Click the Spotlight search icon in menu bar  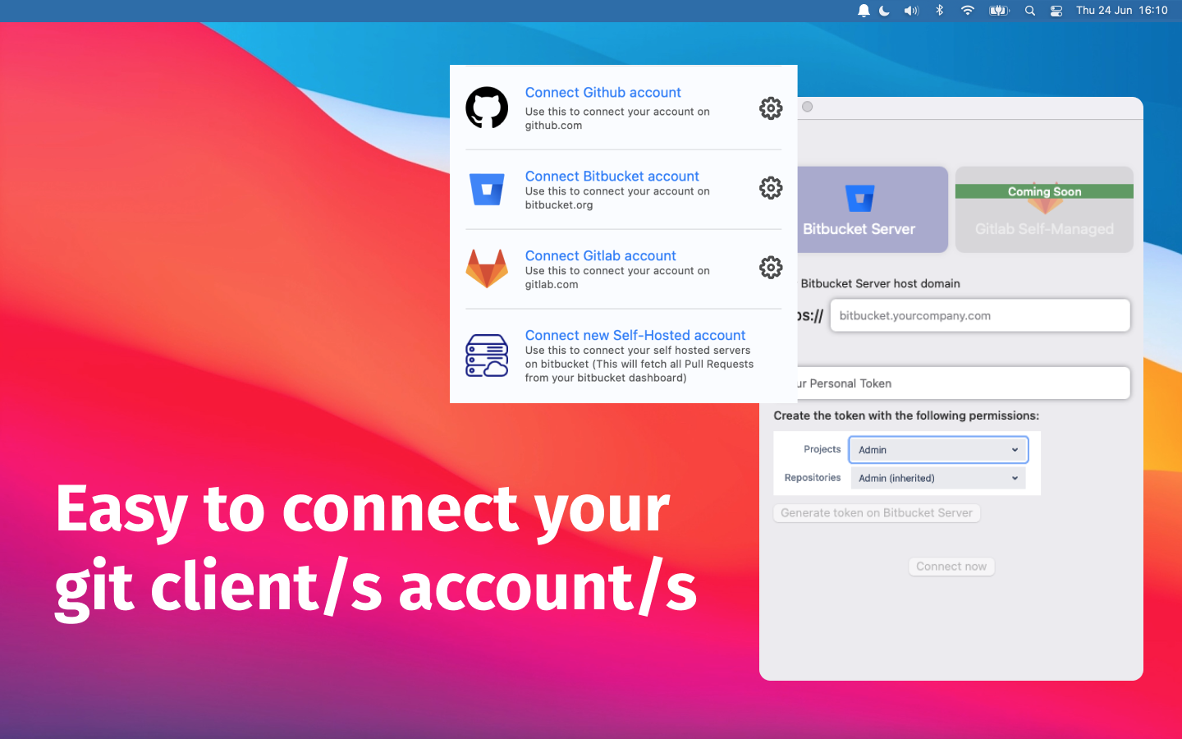click(x=1029, y=11)
